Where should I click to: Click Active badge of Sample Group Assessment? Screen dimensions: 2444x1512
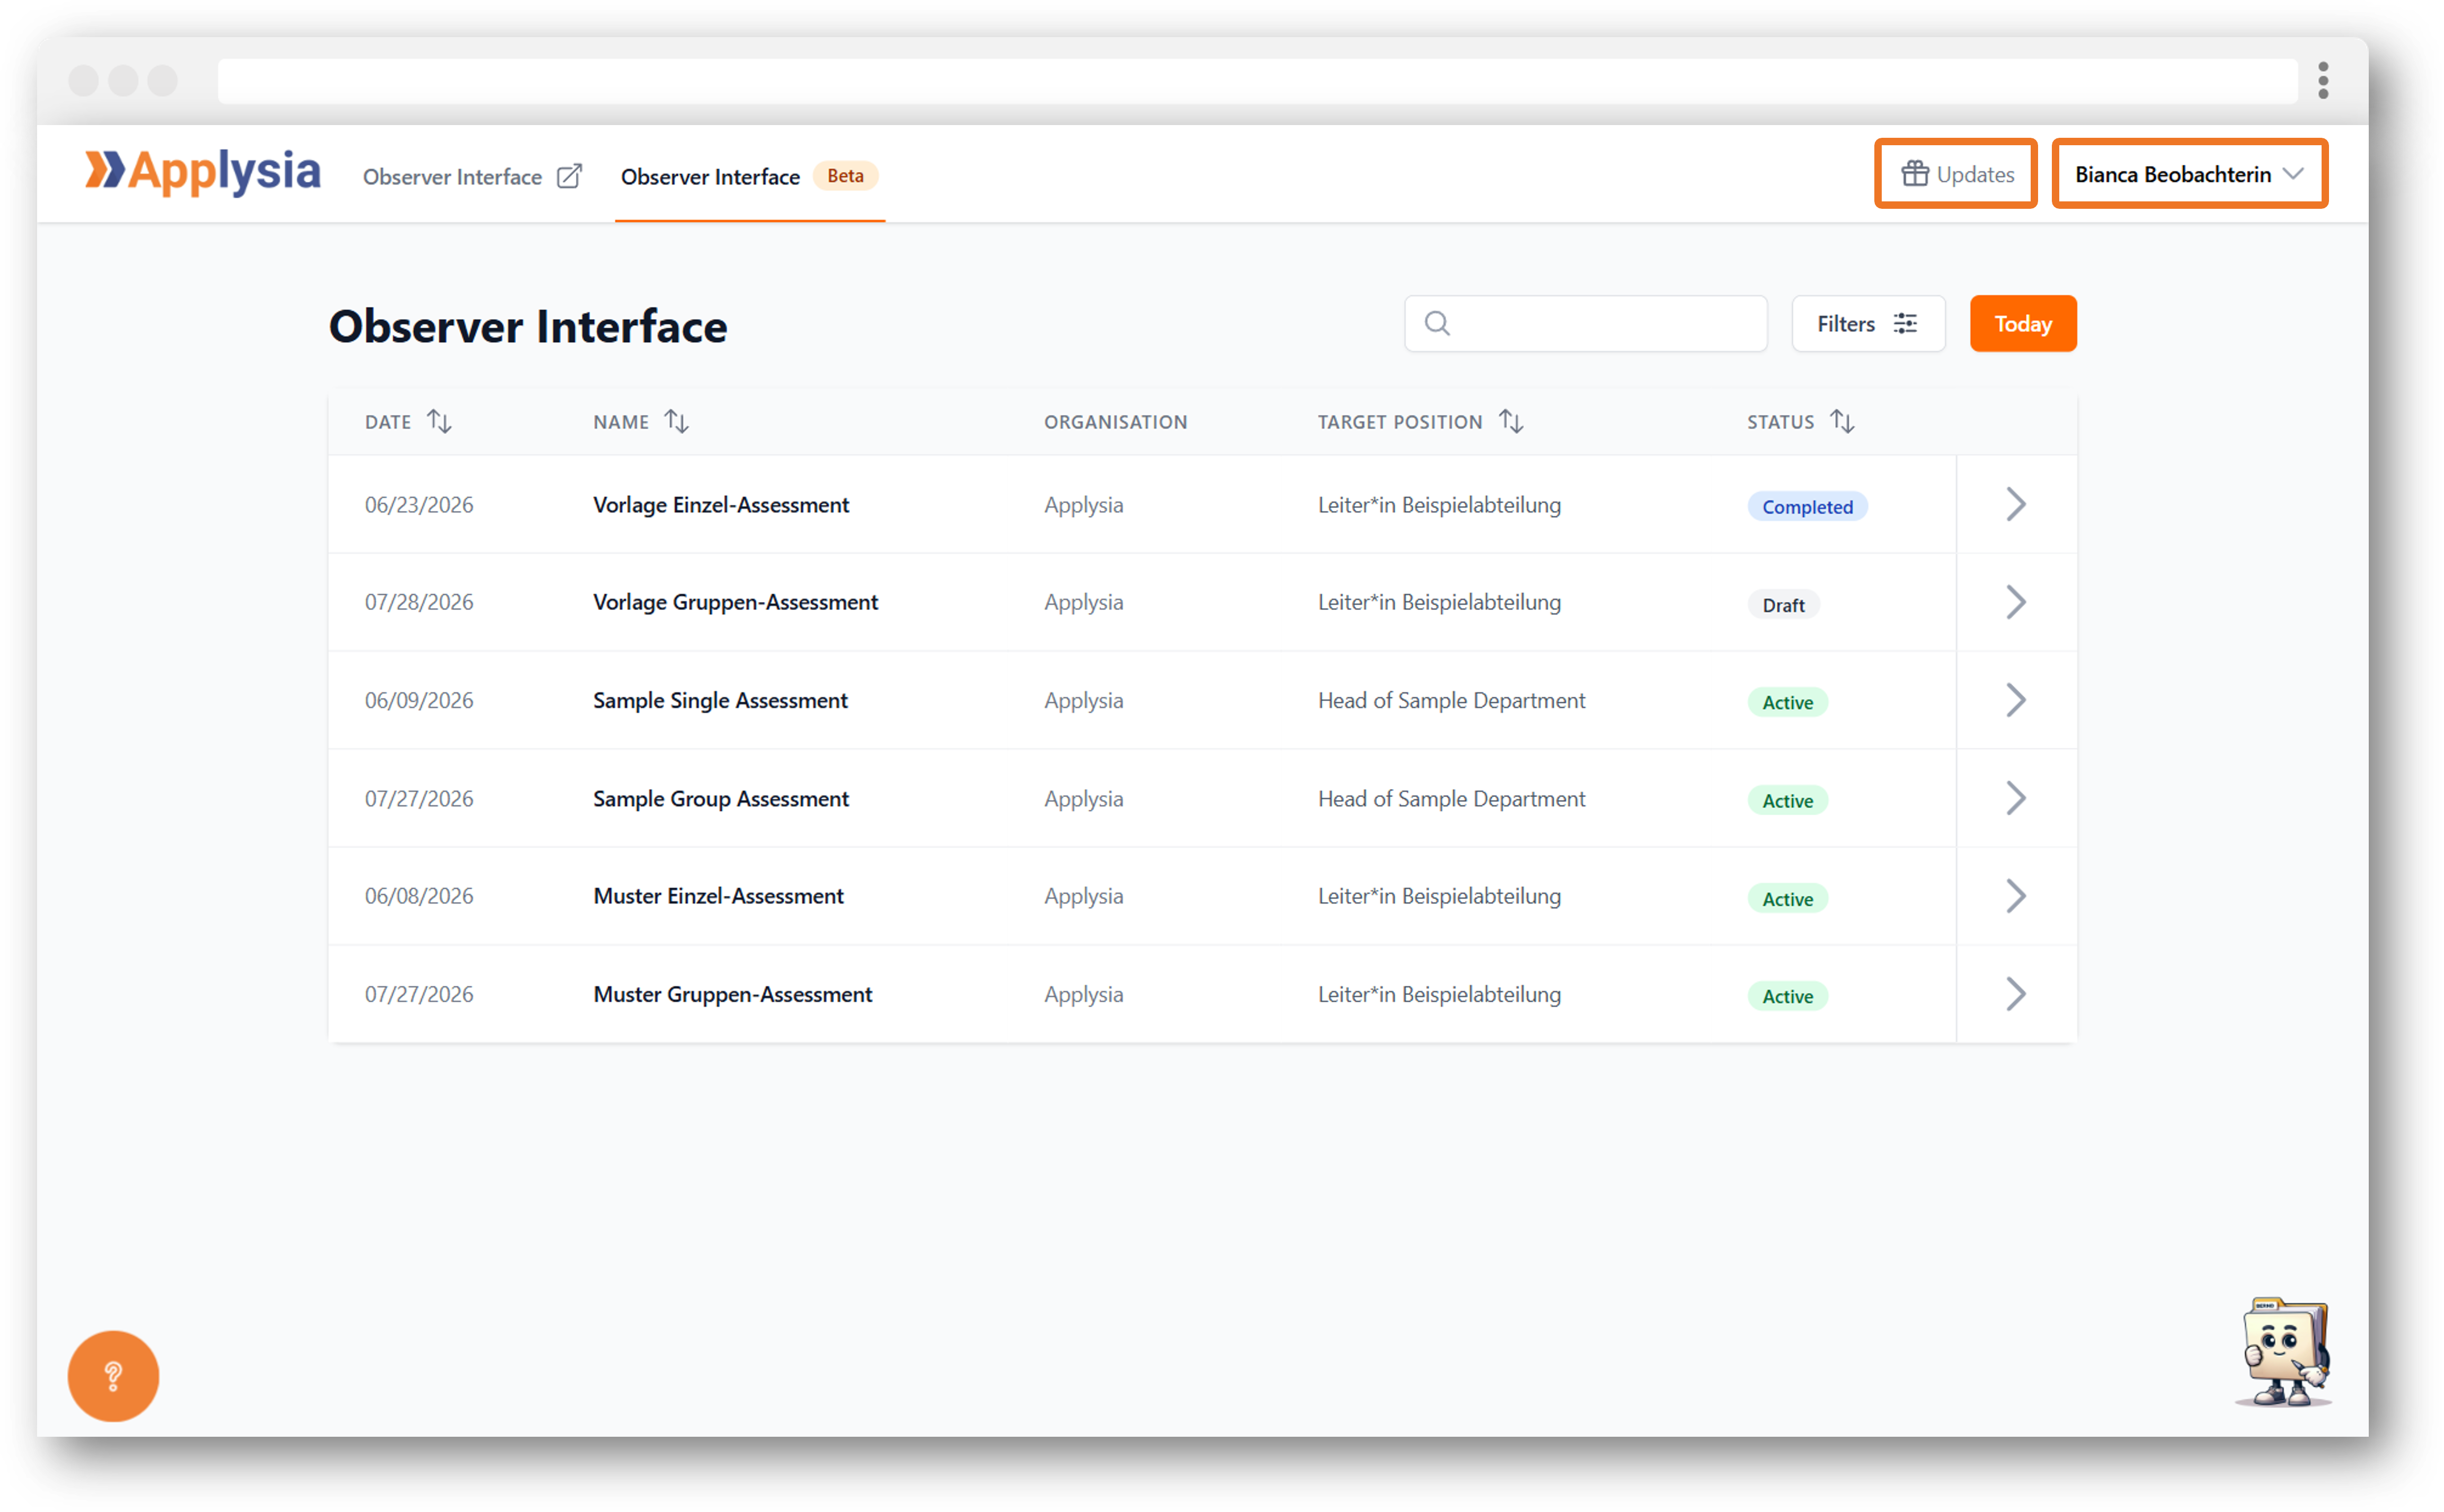tap(1786, 800)
